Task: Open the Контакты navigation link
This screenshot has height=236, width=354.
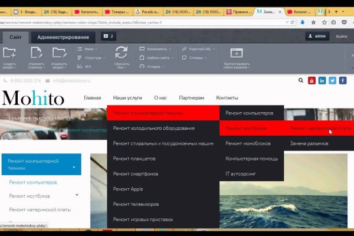Action: coord(227,97)
